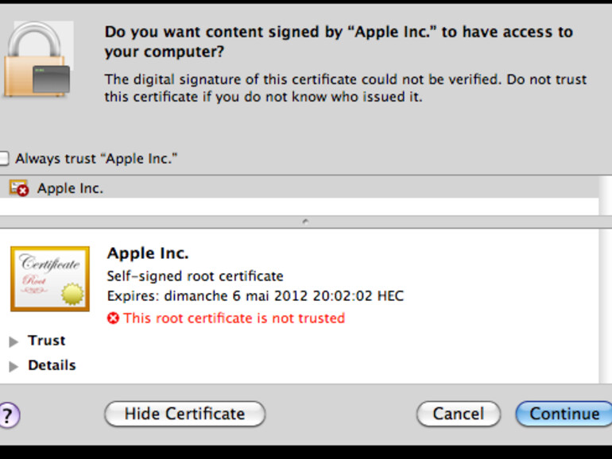
Task: Click the certificate expiration date line
Action: tap(255, 296)
